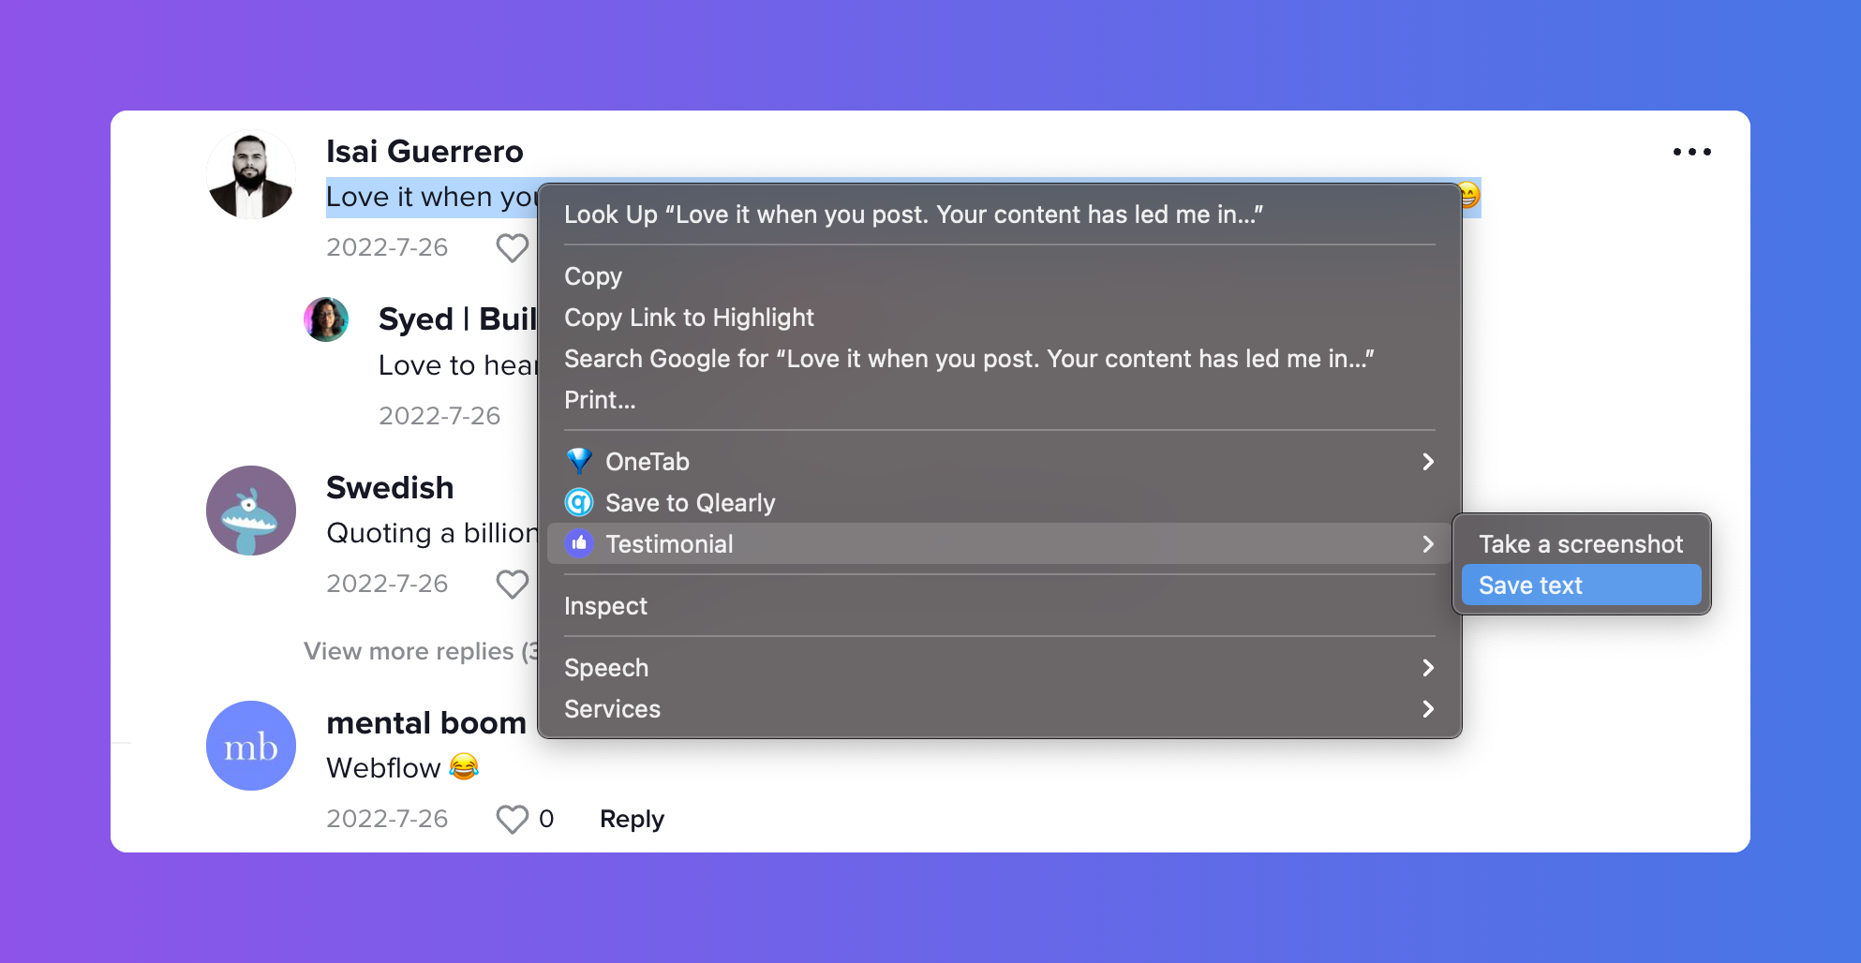1861x963 pixels.
Task: Open the Swedish user's avatar
Action: point(250,511)
